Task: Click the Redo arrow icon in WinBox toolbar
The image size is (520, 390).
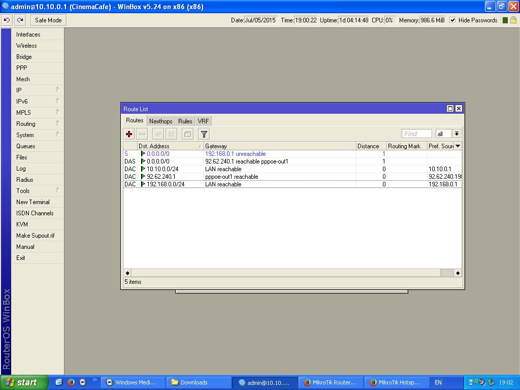Action: 20,20
